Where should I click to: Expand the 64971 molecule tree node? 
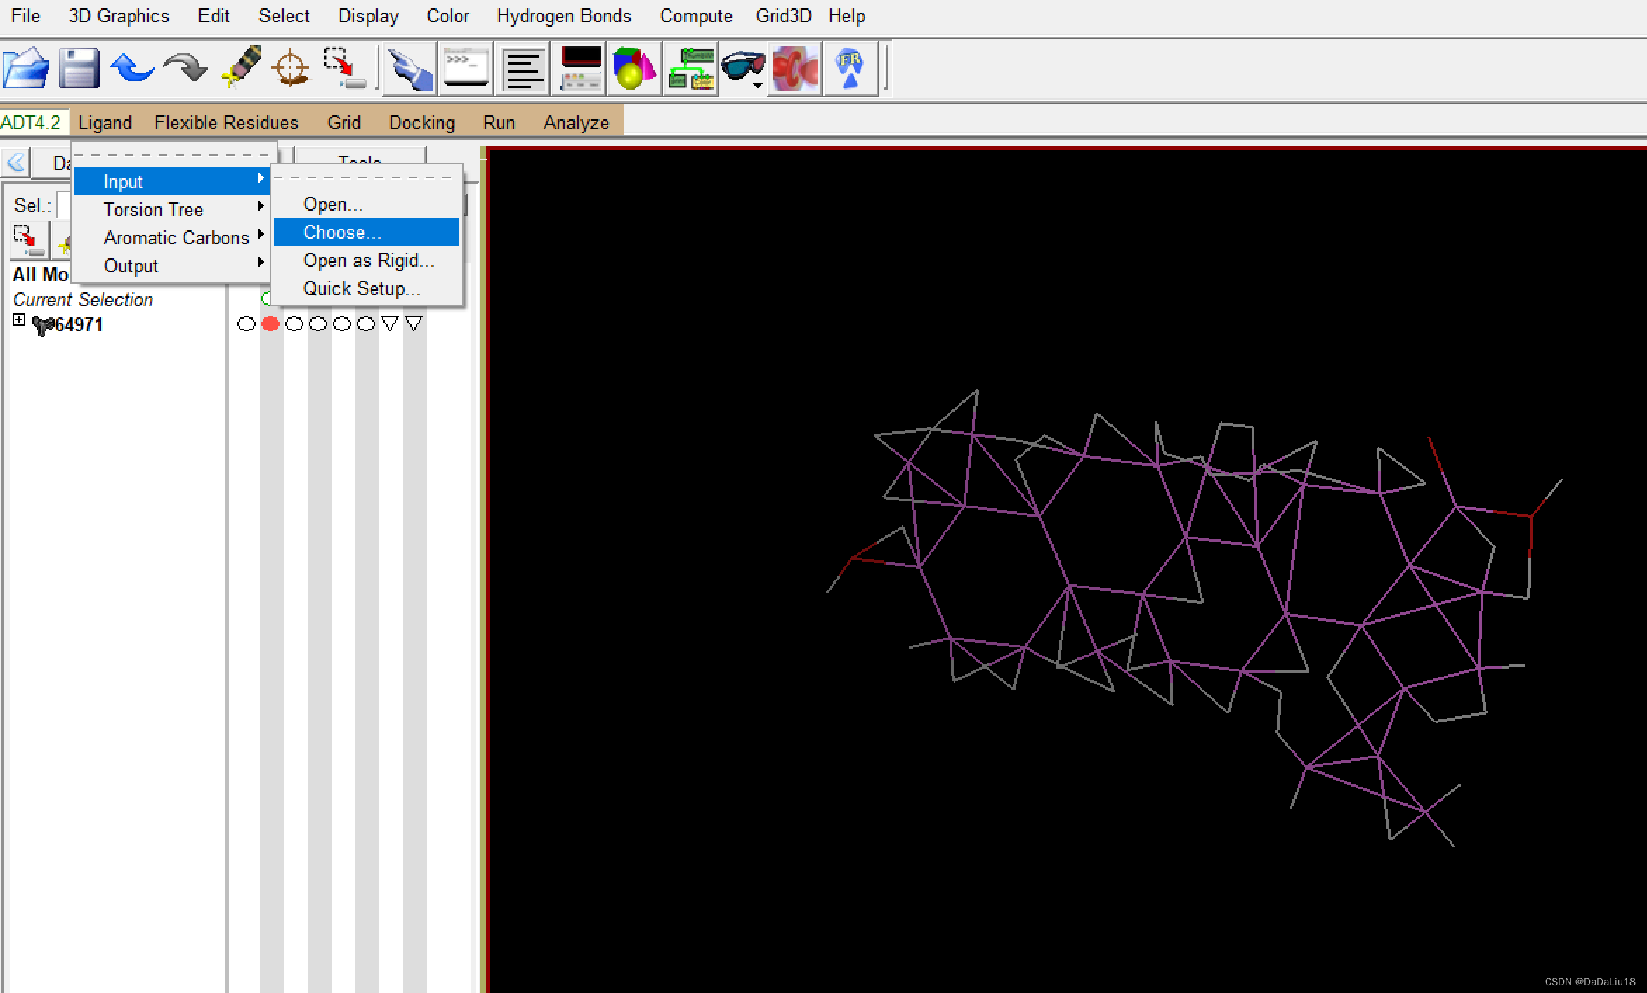19,320
